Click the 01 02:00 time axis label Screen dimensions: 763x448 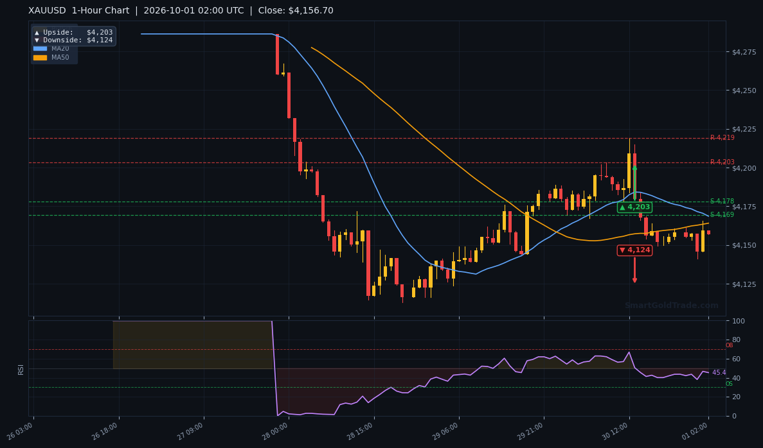pos(696,431)
